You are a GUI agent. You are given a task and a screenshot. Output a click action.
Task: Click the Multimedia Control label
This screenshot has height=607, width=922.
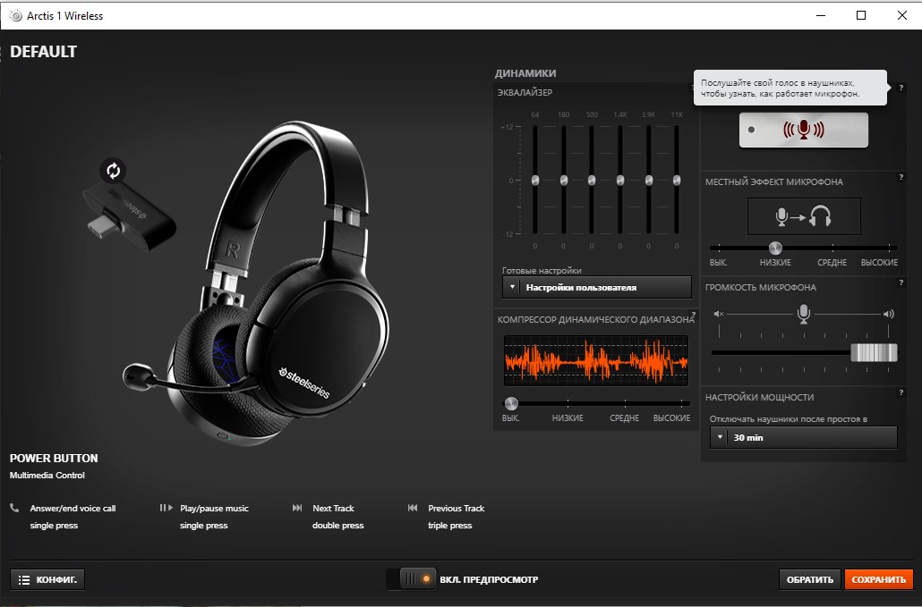coord(47,476)
